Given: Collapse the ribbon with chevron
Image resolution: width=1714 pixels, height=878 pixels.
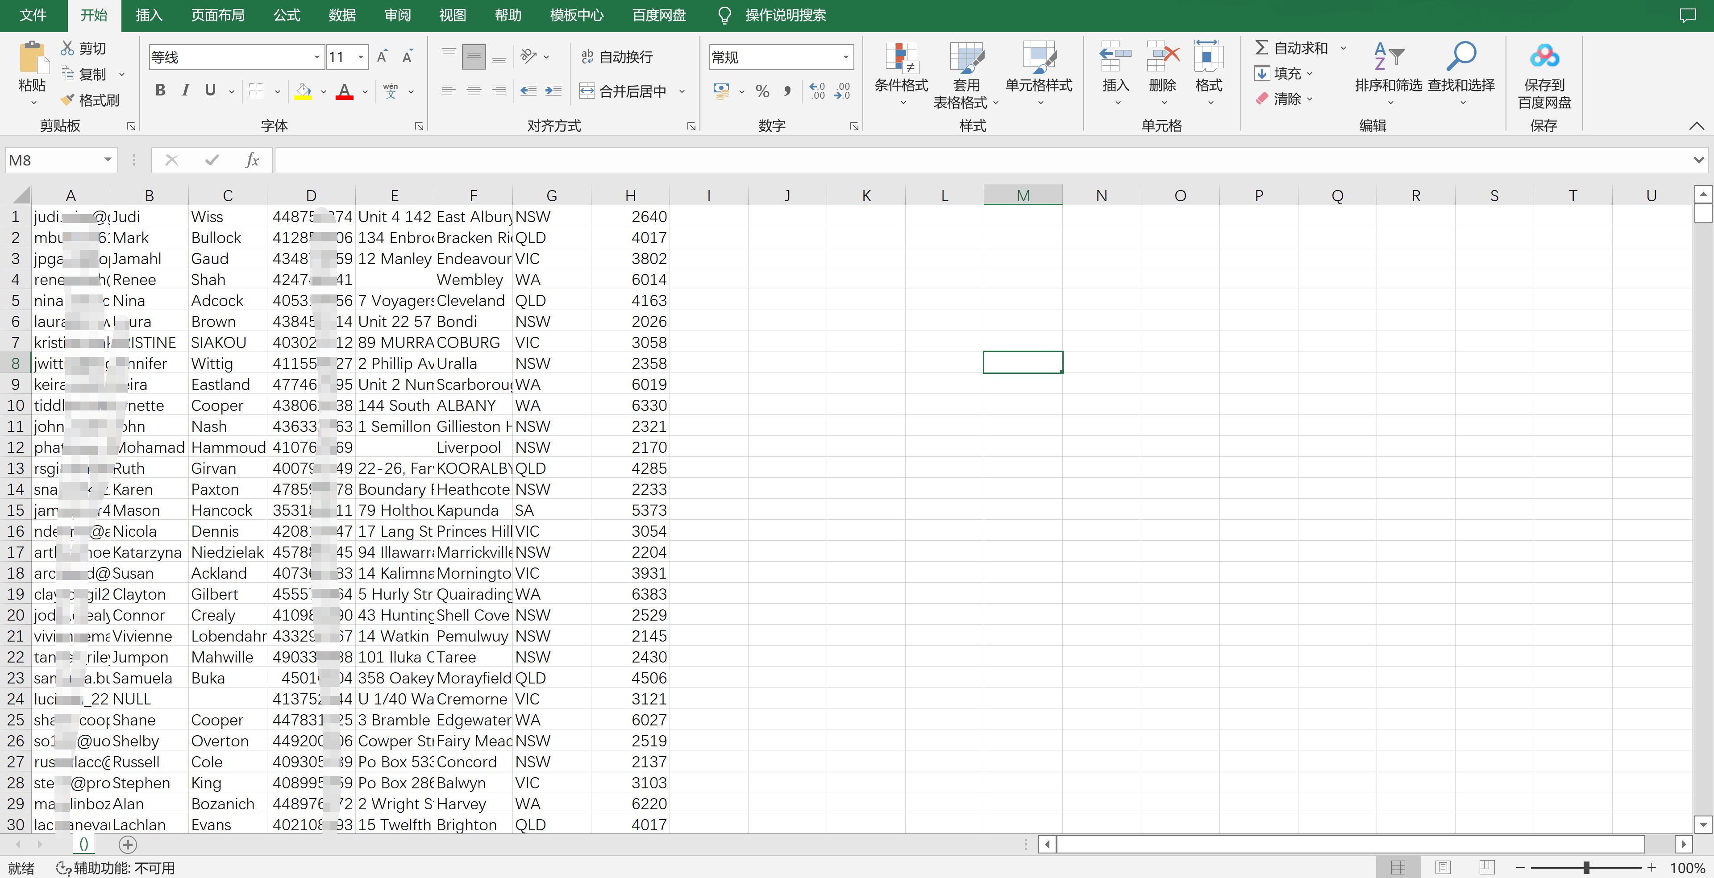Looking at the screenshot, I should 1697,126.
